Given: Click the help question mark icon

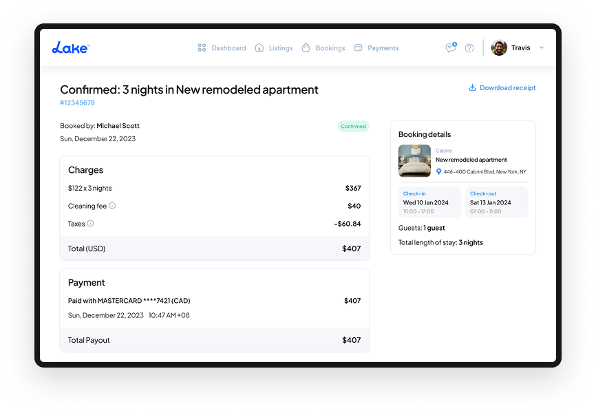Looking at the screenshot, I should click(469, 48).
